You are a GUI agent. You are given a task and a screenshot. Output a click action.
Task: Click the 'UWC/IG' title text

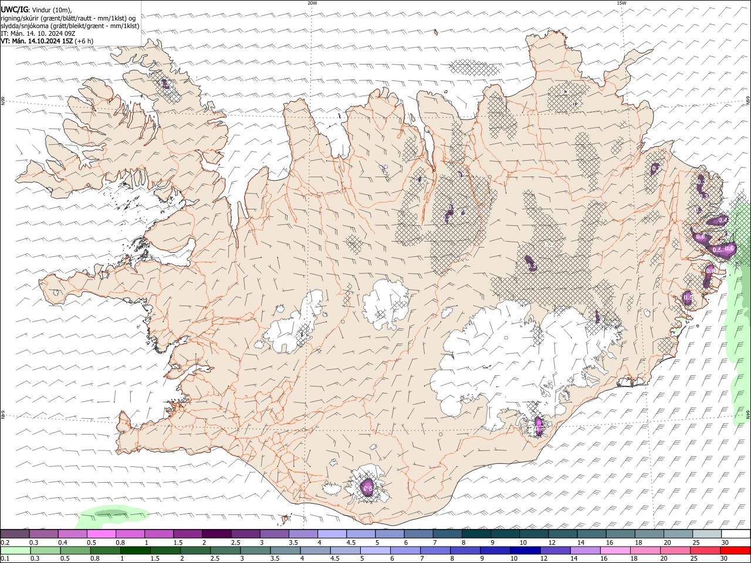tap(14, 10)
